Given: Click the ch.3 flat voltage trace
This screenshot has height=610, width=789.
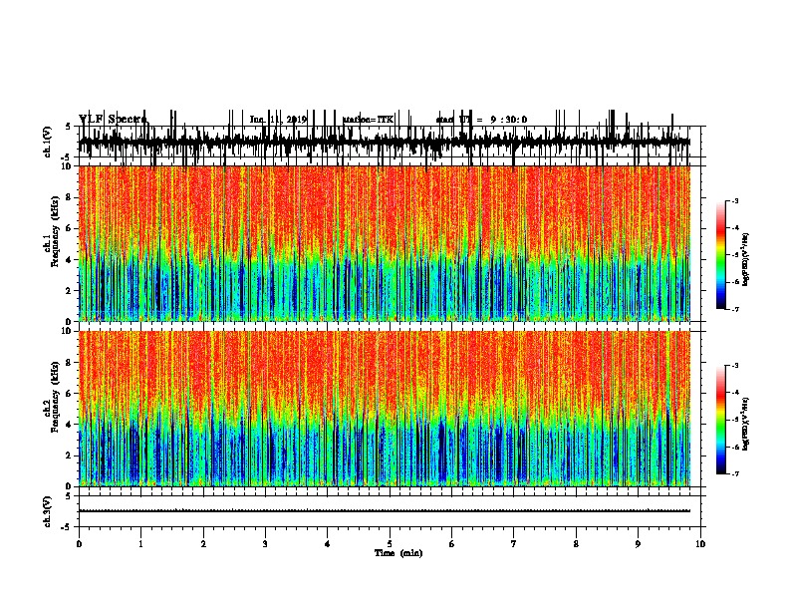Looking at the screenshot, I should [x=385, y=511].
